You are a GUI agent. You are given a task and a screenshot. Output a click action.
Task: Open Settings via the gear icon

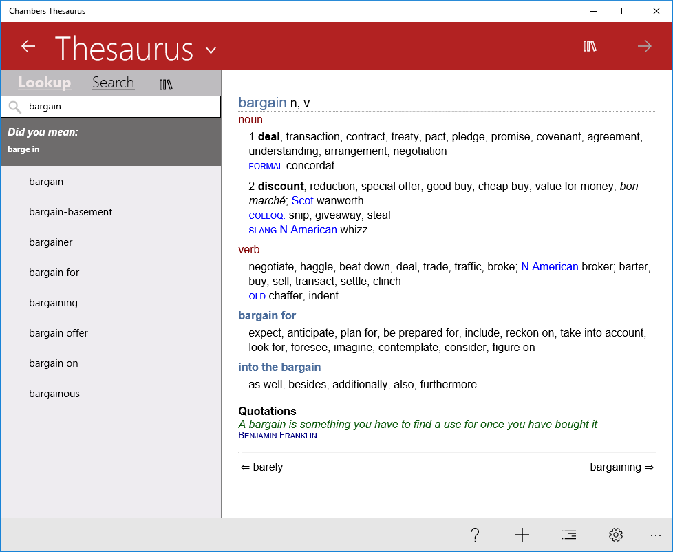[615, 535]
